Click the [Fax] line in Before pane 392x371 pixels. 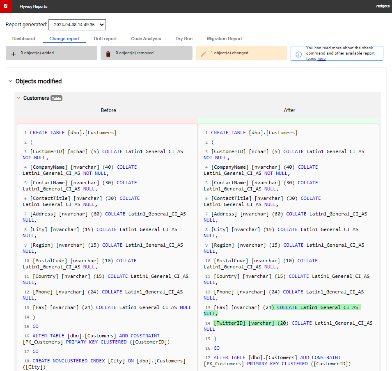(x=112, y=307)
